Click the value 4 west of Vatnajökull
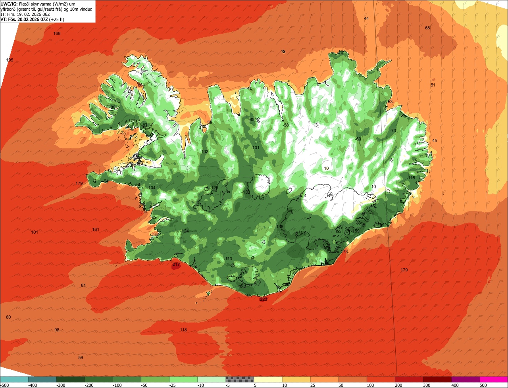The width and height of the screenshot is (508, 388). point(305,196)
